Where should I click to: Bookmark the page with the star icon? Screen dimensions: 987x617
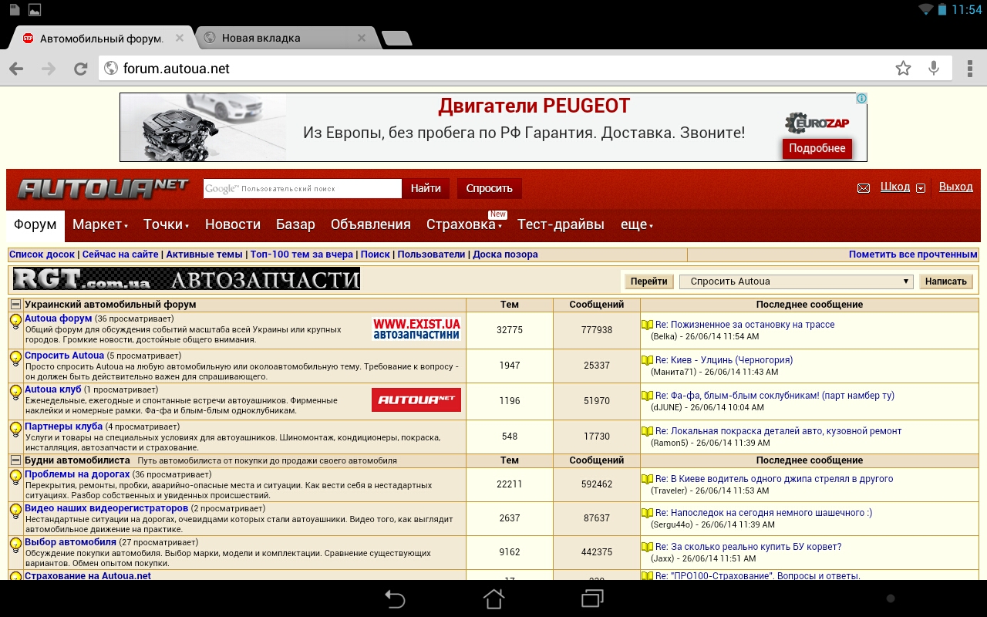[903, 69]
